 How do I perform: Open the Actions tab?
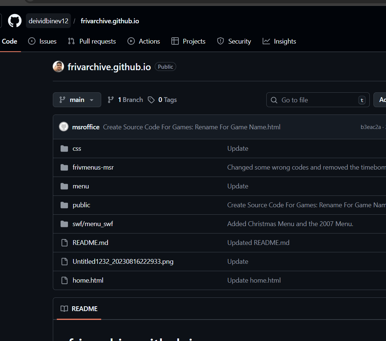click(x=144, y=41)
